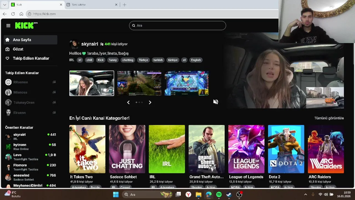Open the weather widget showing 8°C
This screenshot has width=355, height=200.
coord(12,194)
